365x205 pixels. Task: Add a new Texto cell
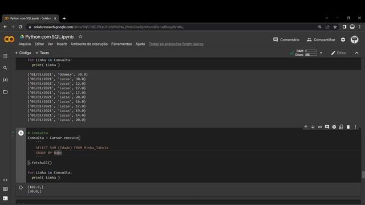pyautogui.click(x=42, y=53)
